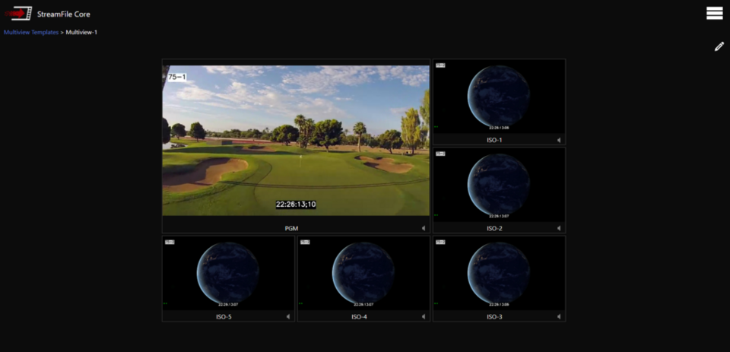
Task: Go to Multiview Templates breadcrumb link
Action: (31, 32)
